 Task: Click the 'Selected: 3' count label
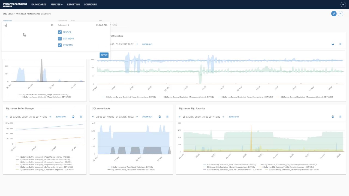tap(63, 25)
